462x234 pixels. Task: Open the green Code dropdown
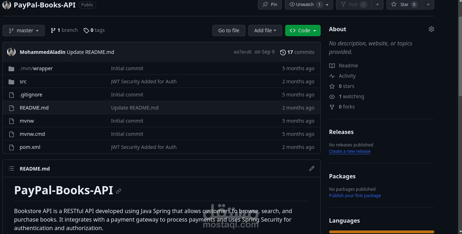pos(303,30)
